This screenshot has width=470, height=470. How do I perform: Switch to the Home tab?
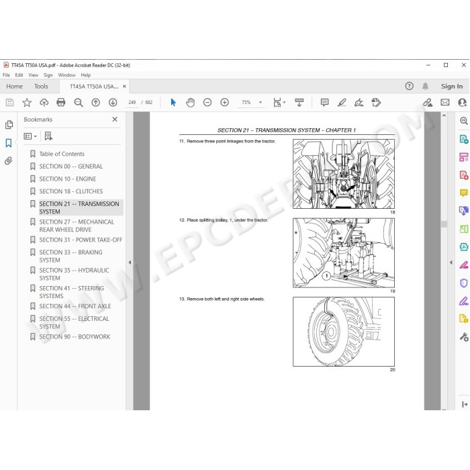(14, 87)
